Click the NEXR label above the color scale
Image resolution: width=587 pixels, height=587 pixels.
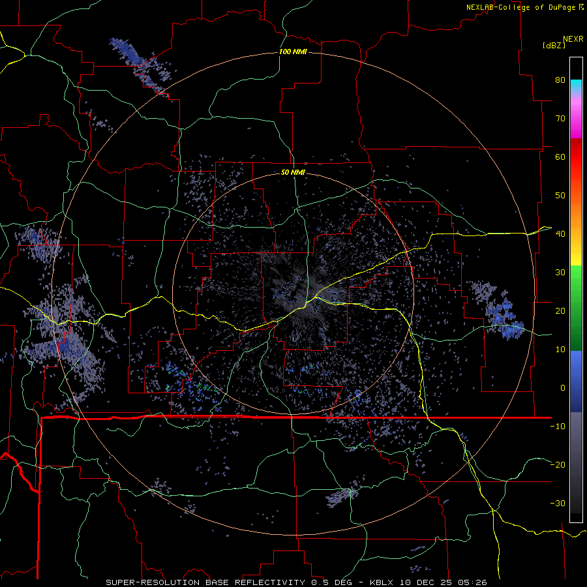pyautogui.click(x=573, y=39)
